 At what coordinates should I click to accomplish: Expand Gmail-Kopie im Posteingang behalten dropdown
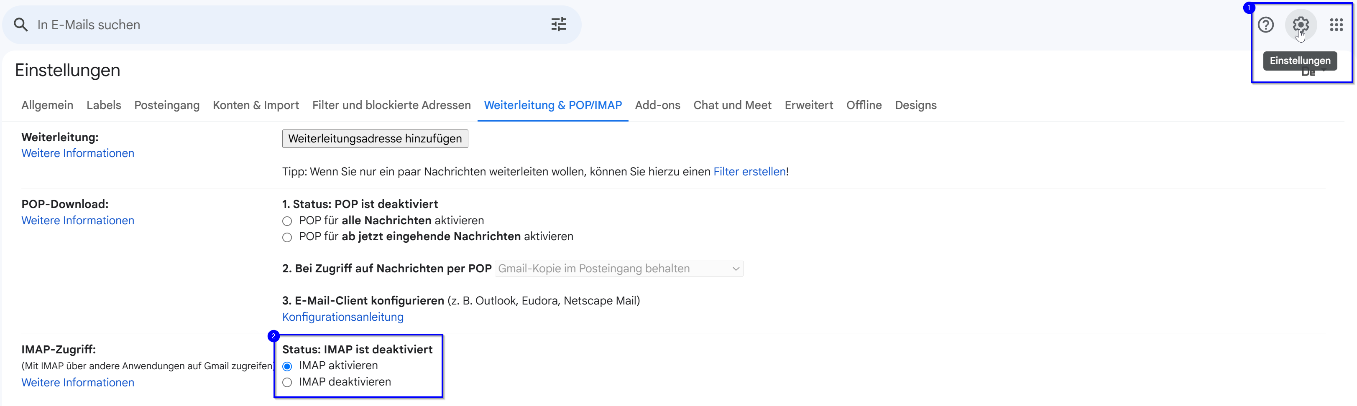tap(618, 269)
